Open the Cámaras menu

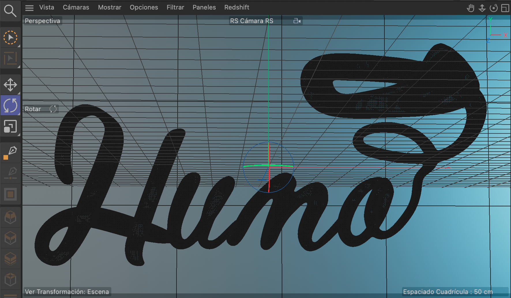tap(76, 7)
